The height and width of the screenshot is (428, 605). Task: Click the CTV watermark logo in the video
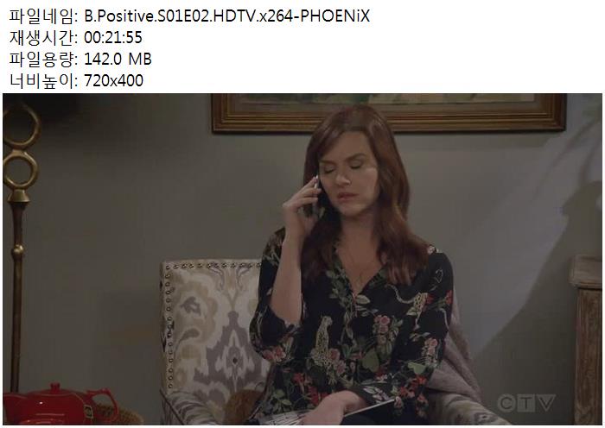[x=526, y=403]
